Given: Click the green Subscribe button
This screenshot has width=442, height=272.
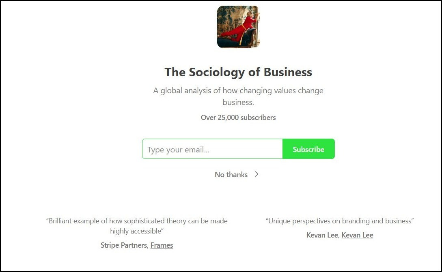Looking at the screenshot, I should (x=308, y=149).
